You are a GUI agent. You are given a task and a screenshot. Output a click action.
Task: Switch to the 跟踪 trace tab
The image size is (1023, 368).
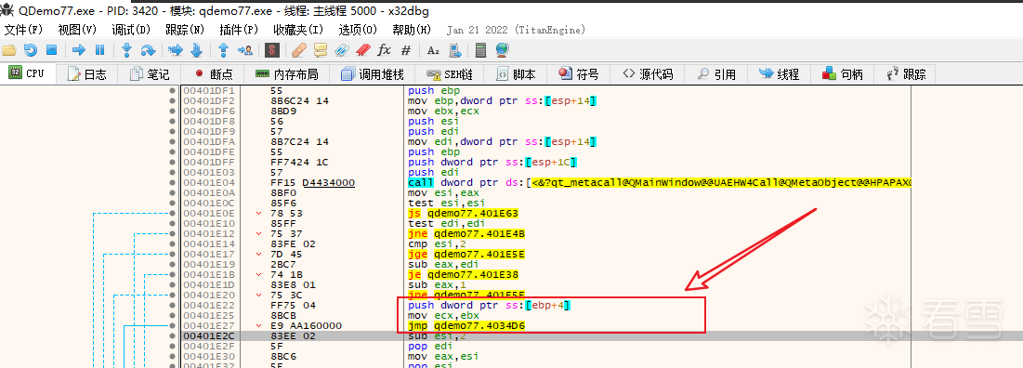coord(906,74)
